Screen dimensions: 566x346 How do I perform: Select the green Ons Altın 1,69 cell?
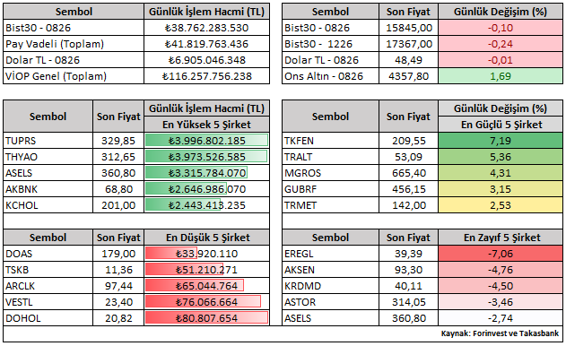(501, 76)
